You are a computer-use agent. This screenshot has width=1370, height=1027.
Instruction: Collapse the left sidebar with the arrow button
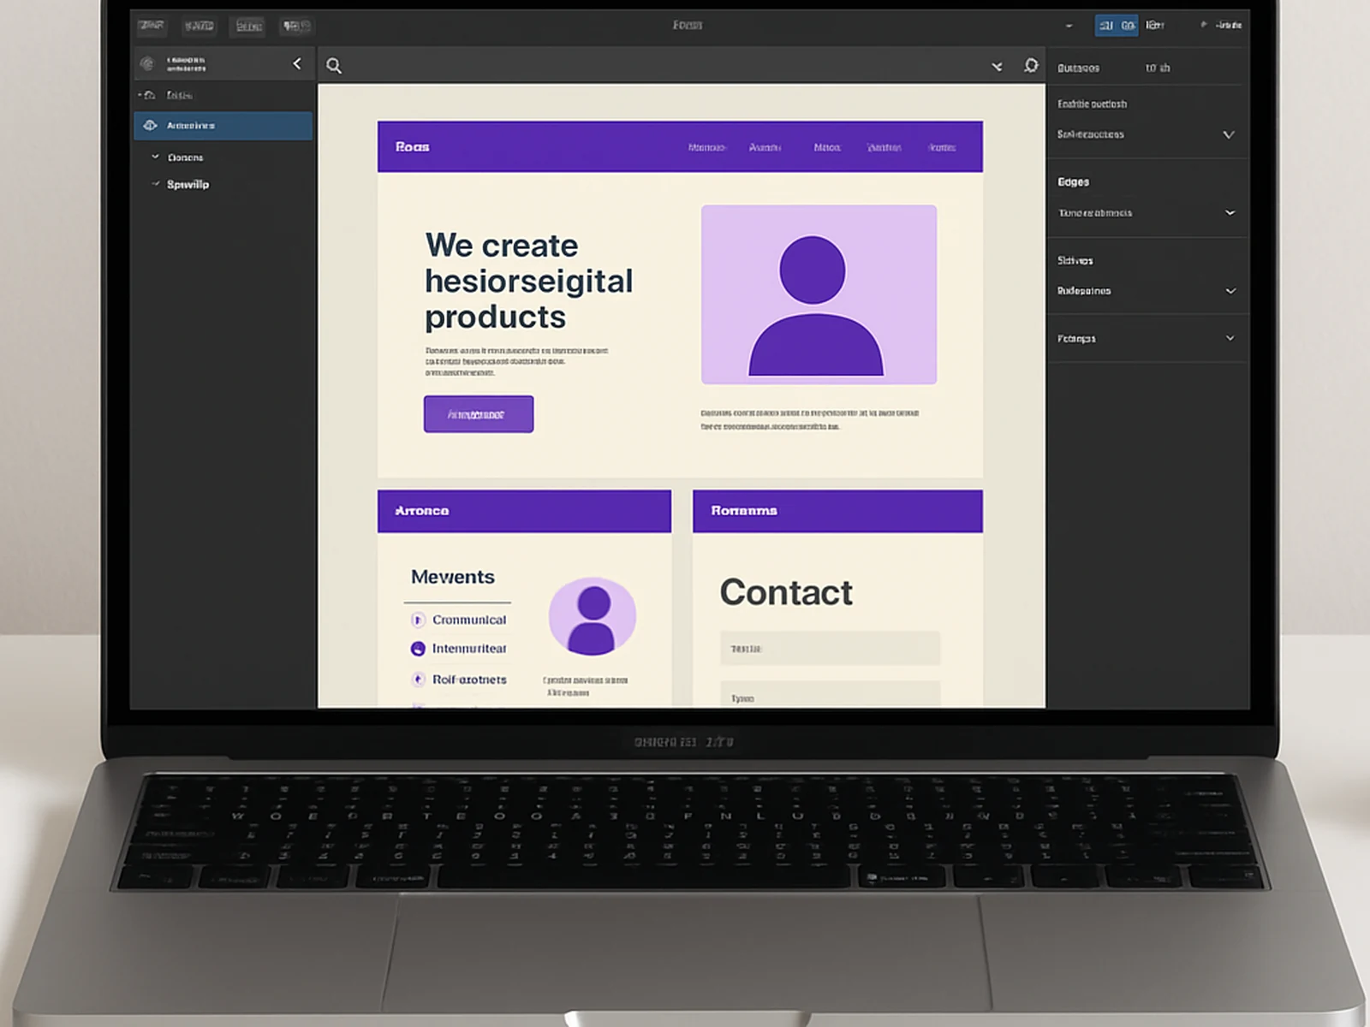pos(297,63)
